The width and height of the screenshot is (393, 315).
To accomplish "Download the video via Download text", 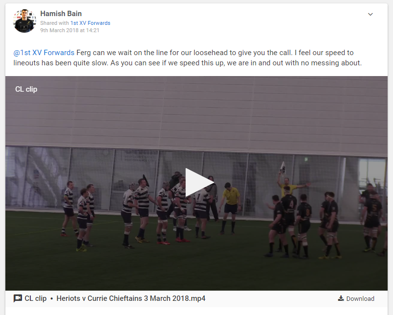I will pos(360,299).
